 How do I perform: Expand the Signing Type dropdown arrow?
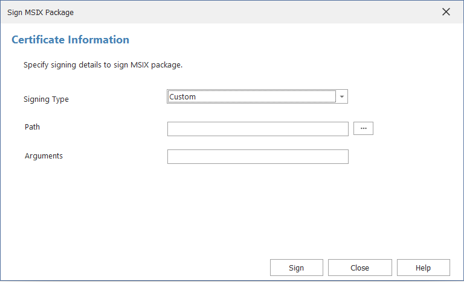[x=342, y=96]
